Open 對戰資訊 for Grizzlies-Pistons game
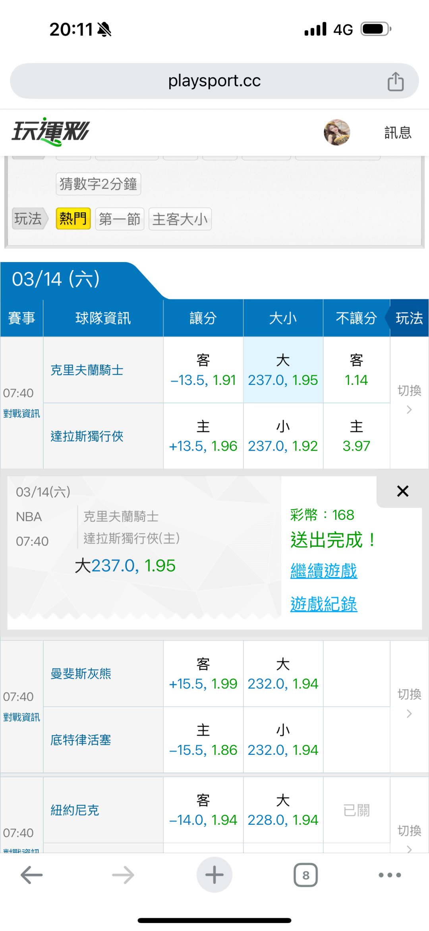429x931 pixels. (x=21, y=717)
